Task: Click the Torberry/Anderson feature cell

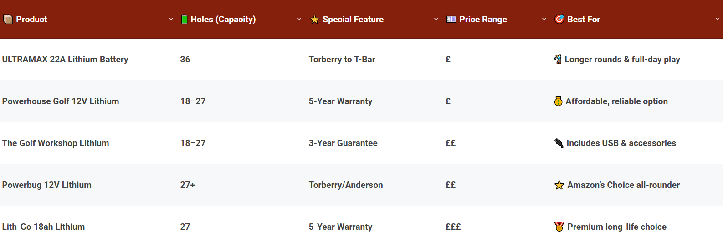Action: click(x=345, y=185)
